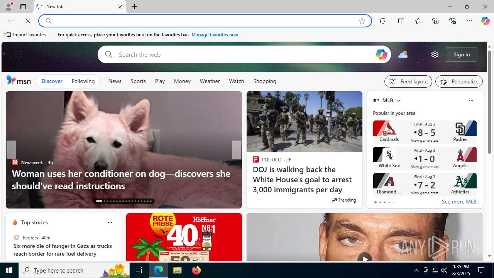Go to the msn logo home
The image size is (494, 278).
19,80
